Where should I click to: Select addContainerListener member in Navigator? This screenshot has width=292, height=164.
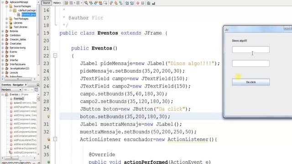tap(25, 136)
